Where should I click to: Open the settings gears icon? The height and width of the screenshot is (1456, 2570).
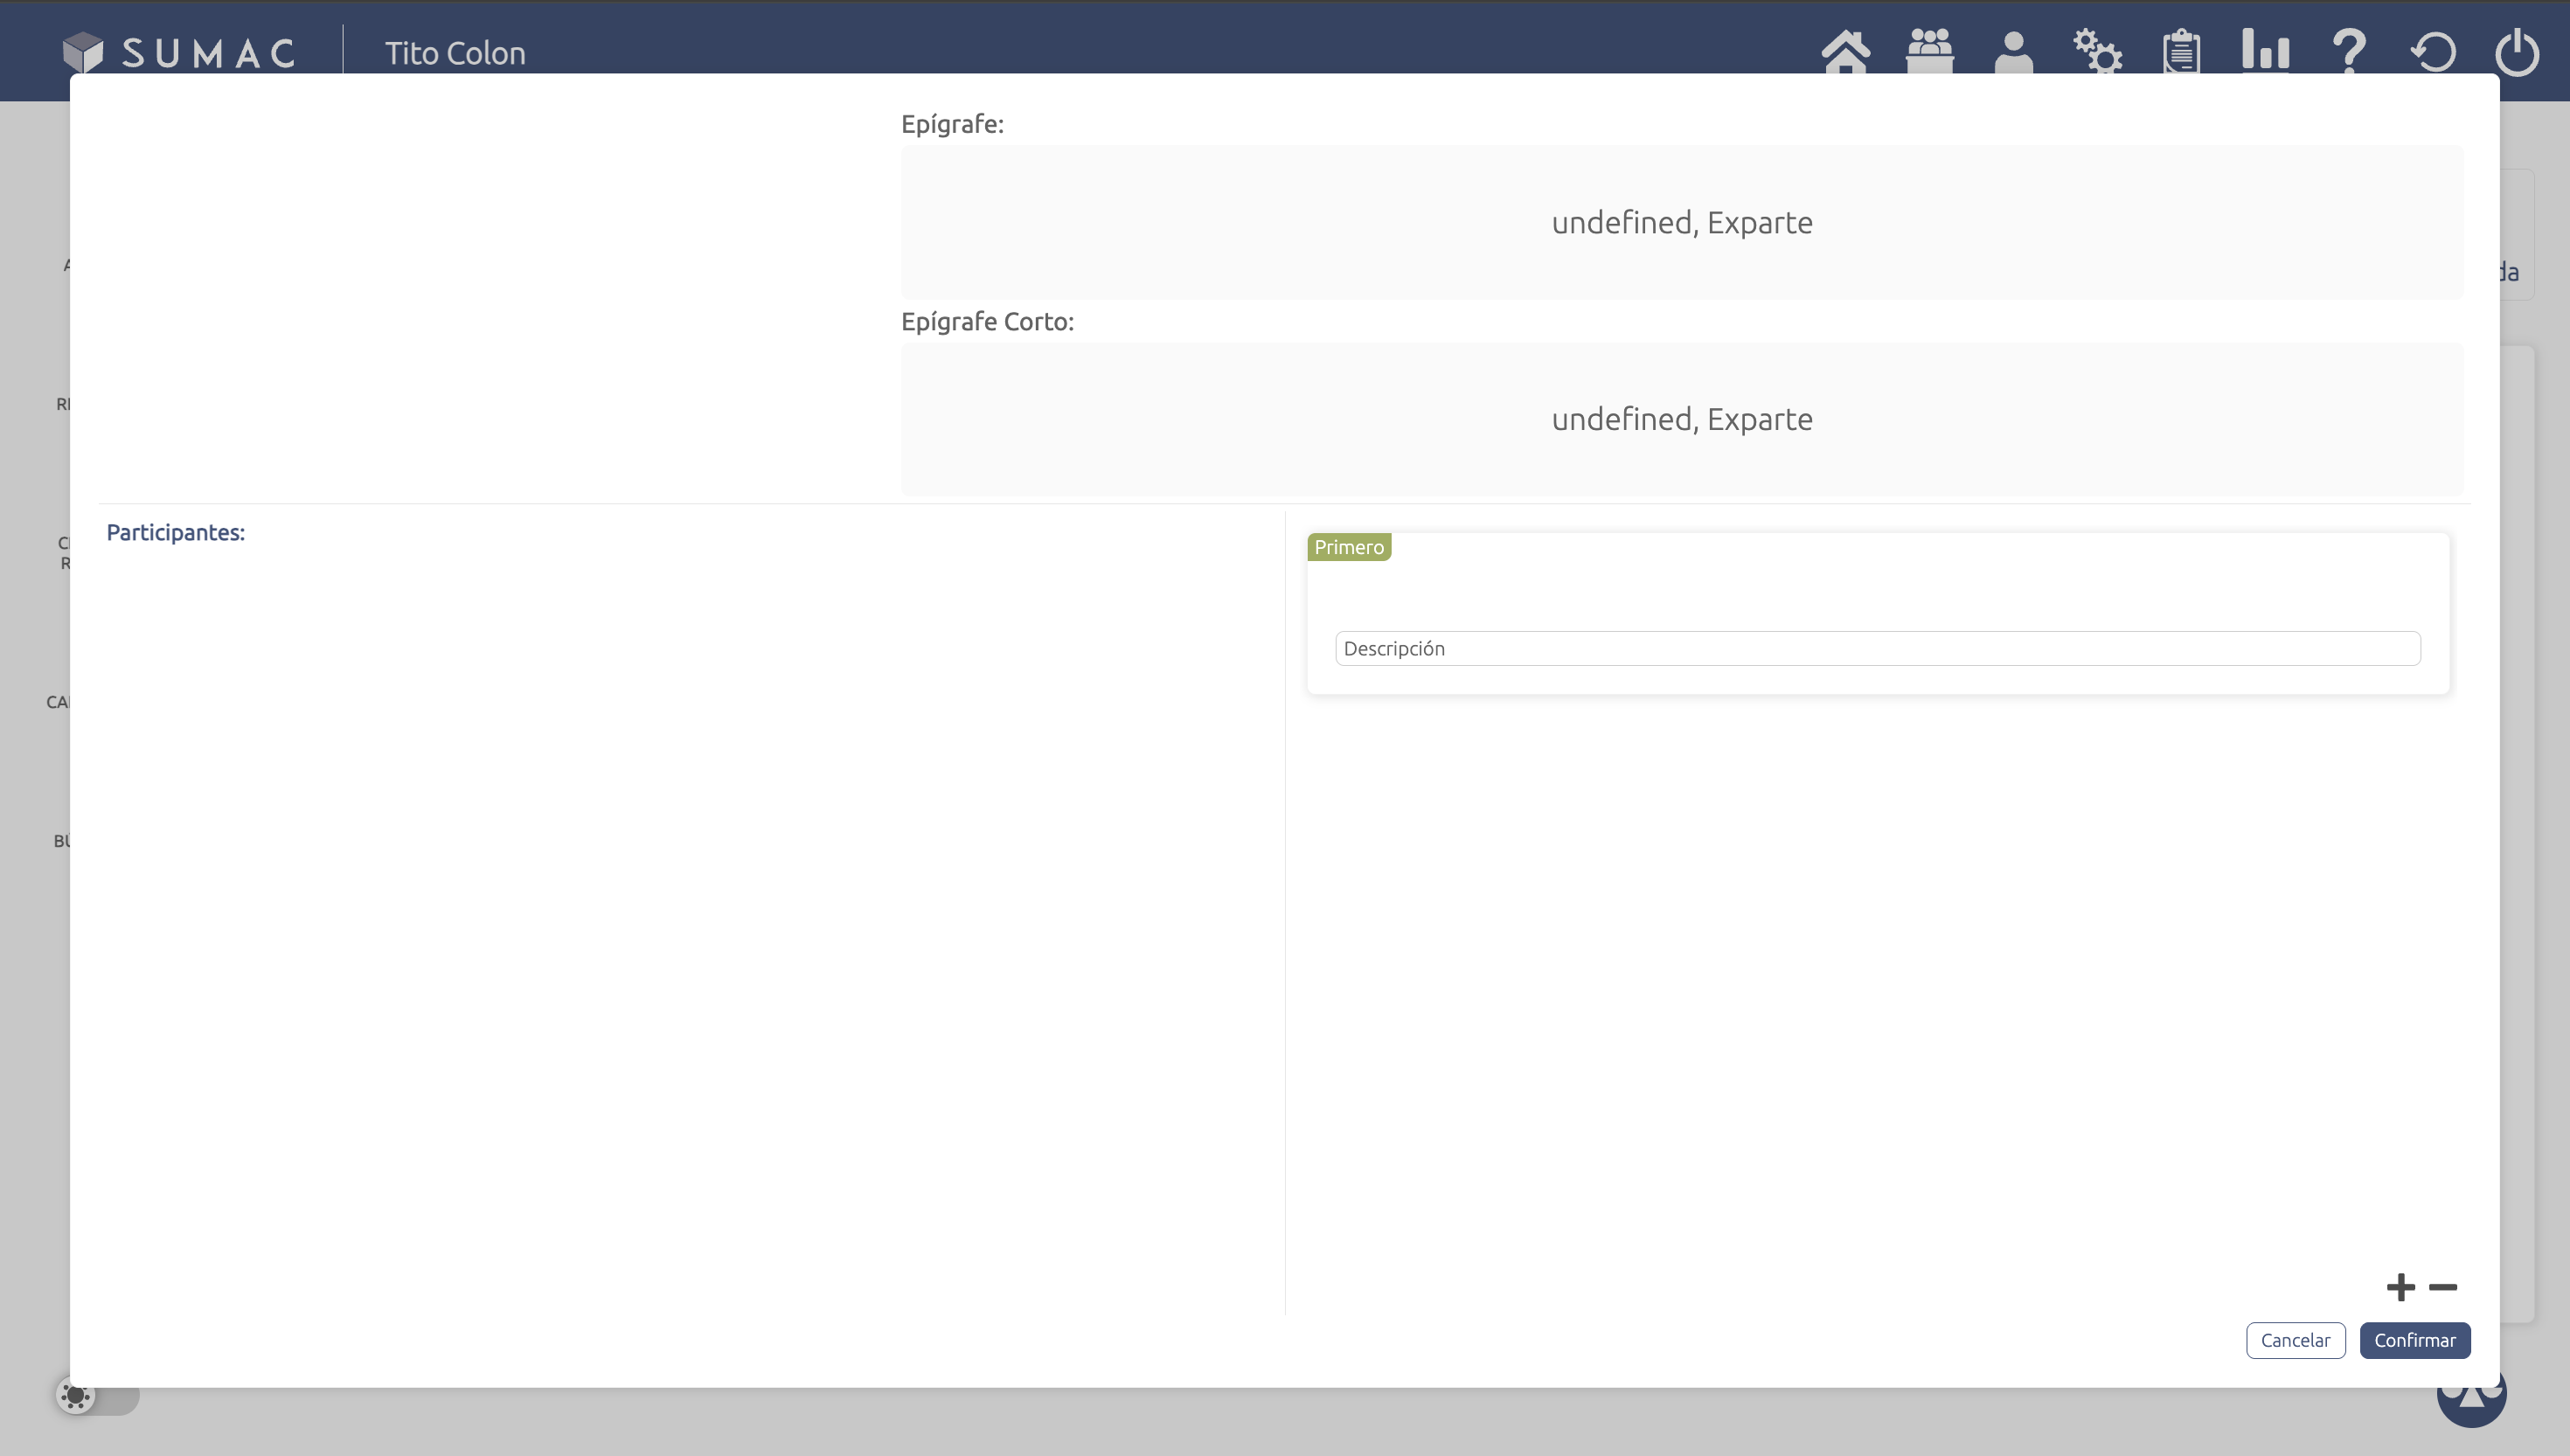coord(2097,50)
